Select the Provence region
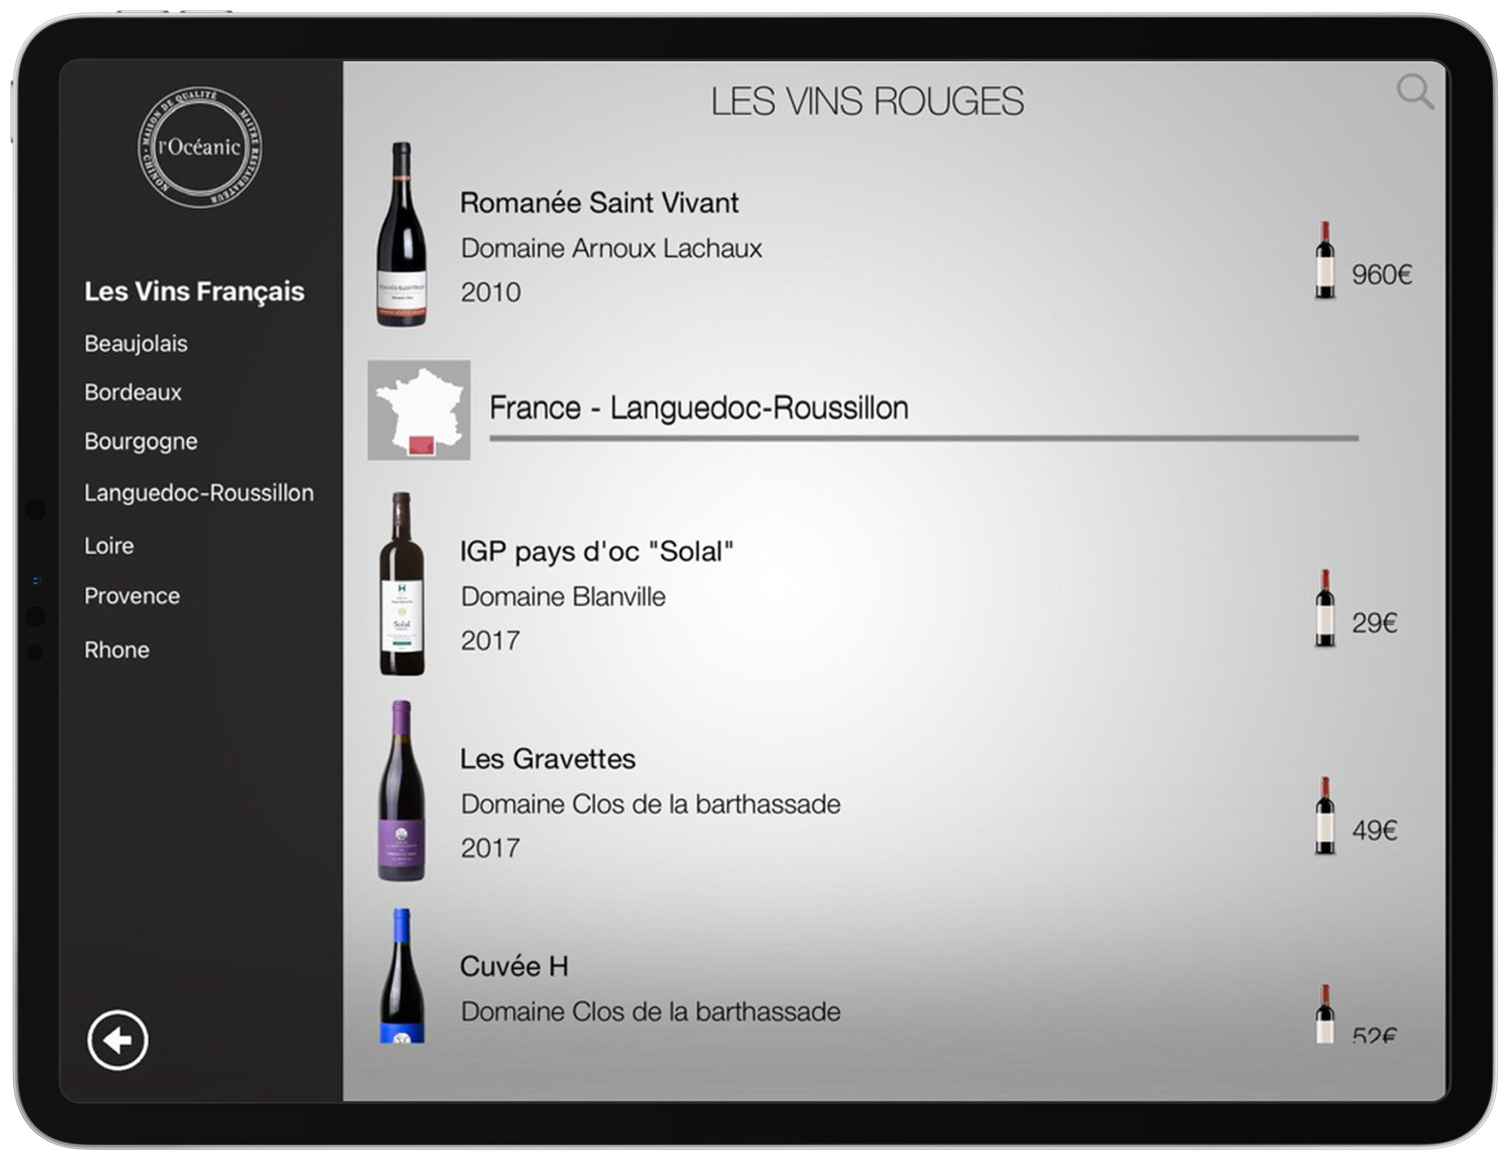Viewport: 1510px width, 1162px height. [x=132, y=596]
